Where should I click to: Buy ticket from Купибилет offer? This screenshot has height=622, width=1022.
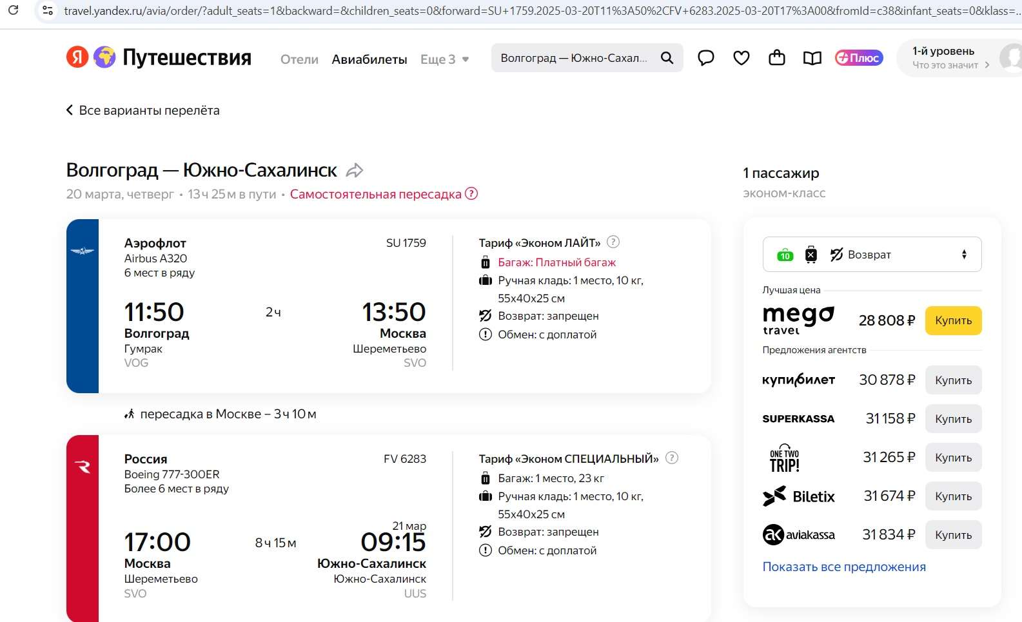click(953, 380)
